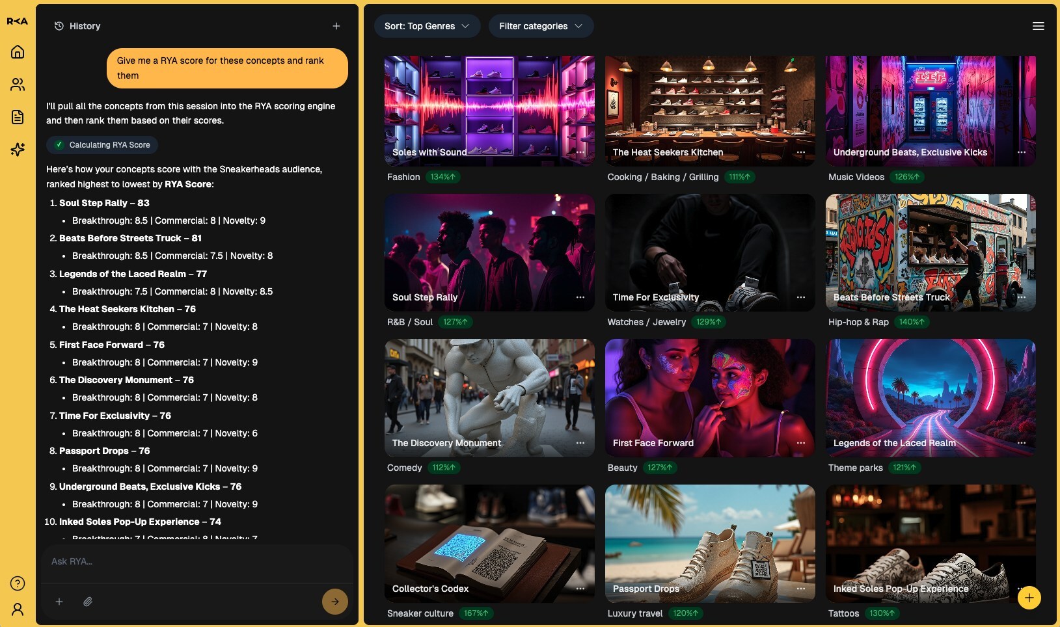Open History panel
The image size is (1060, 627).
(x=78, y=26)
